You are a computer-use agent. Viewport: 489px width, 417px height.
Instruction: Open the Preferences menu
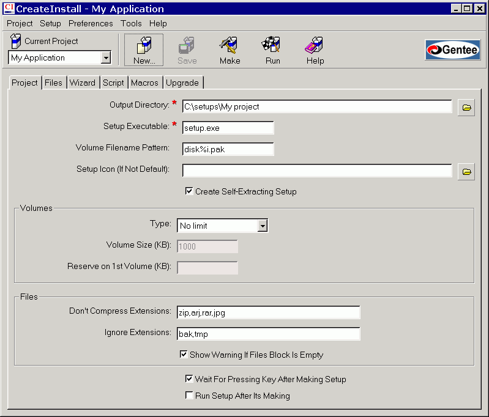(x=91, y=23)
